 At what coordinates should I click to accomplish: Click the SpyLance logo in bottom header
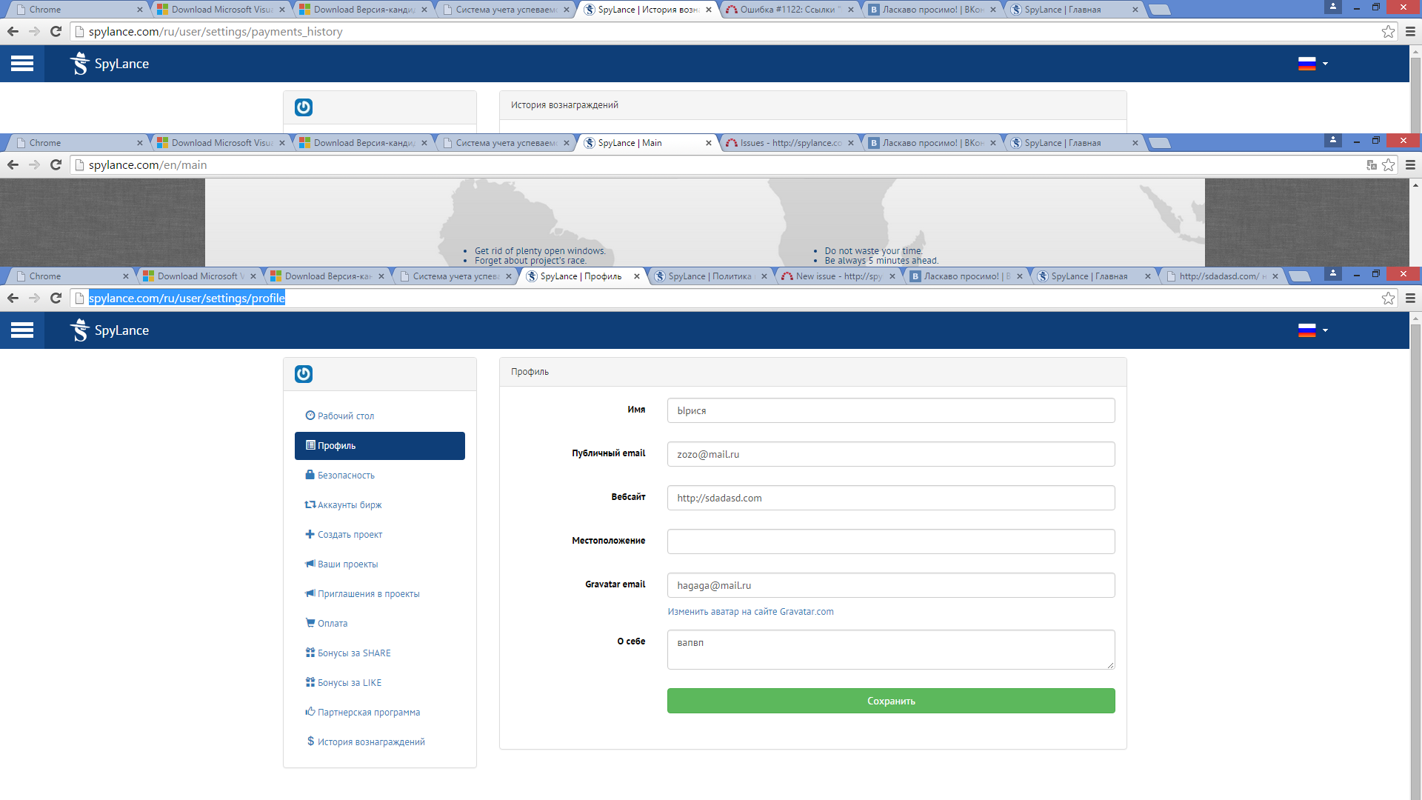(110, 330)
